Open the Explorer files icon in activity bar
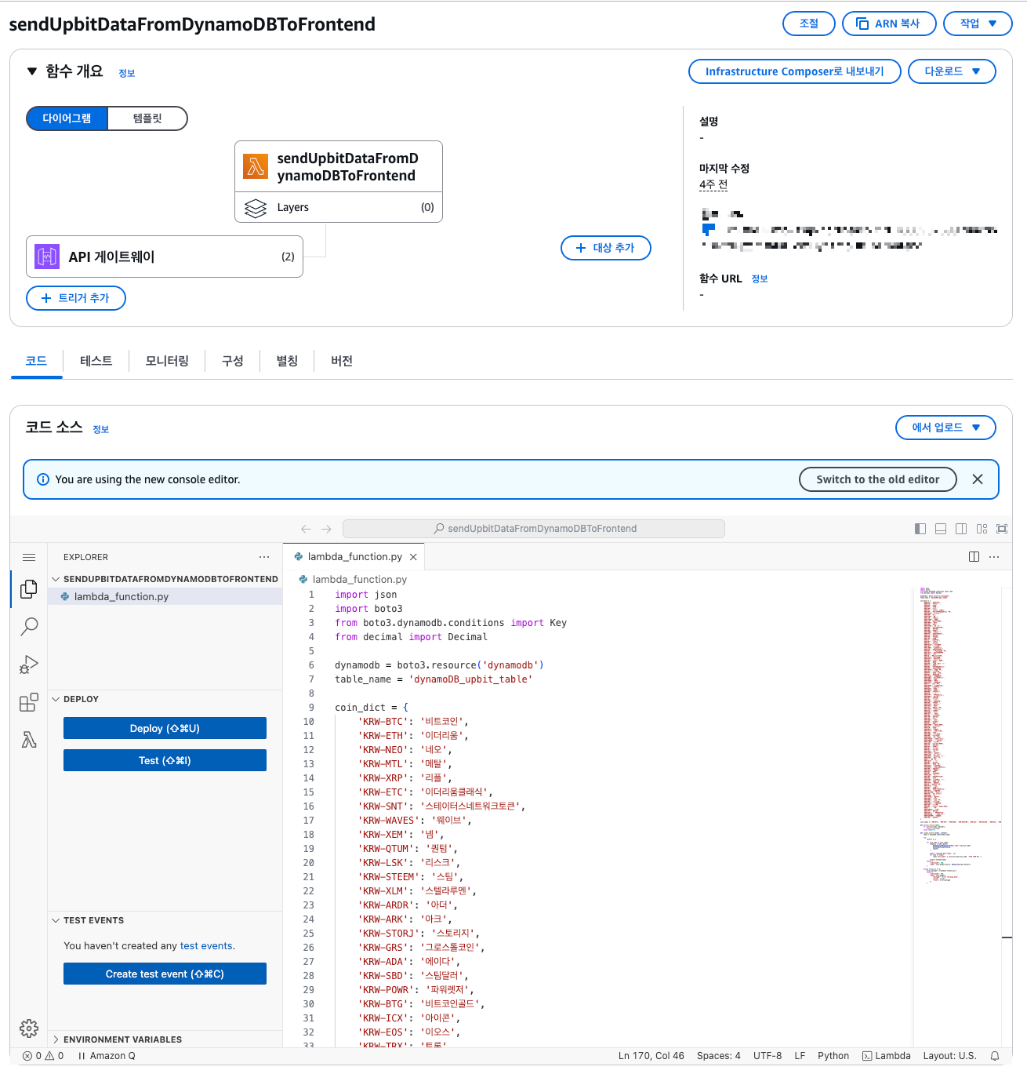This screenshot has width=1027, height=1074. pos(29,588)
